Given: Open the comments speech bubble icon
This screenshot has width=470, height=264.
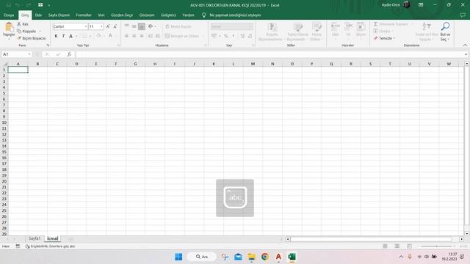Looking at the screenshot, I should click(x=463, y=15).
